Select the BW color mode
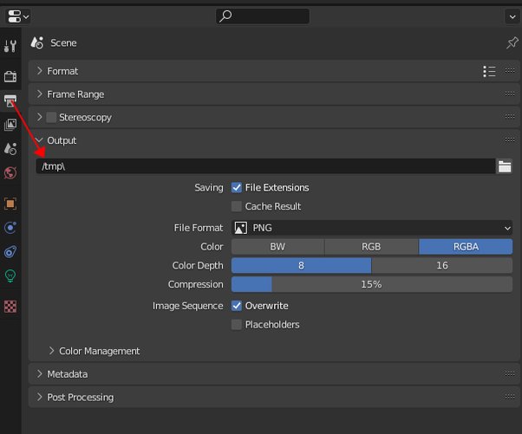 pyautogui.click(x=277, y=247)
